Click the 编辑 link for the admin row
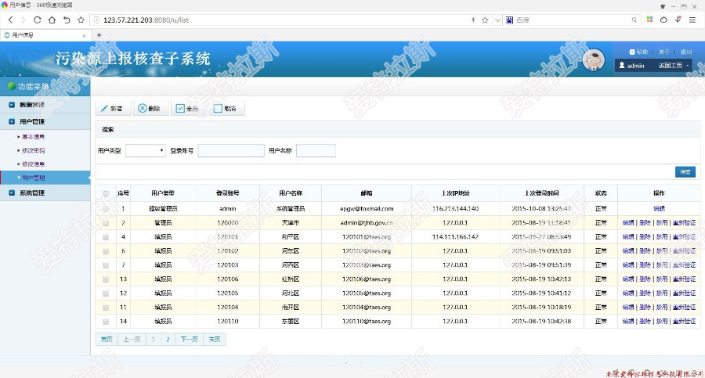This screenshot has width=705, height=378. pos(659,209)
